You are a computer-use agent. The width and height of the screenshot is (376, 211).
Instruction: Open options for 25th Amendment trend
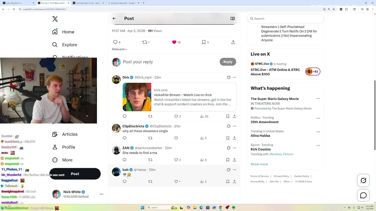point(318,118)
